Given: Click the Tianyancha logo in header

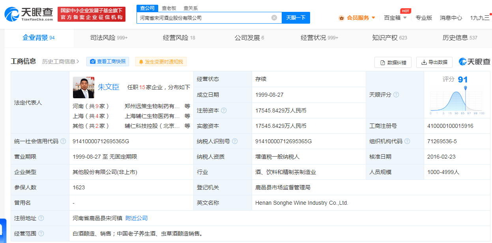Looking at the screenshot, I should point(28,14).
